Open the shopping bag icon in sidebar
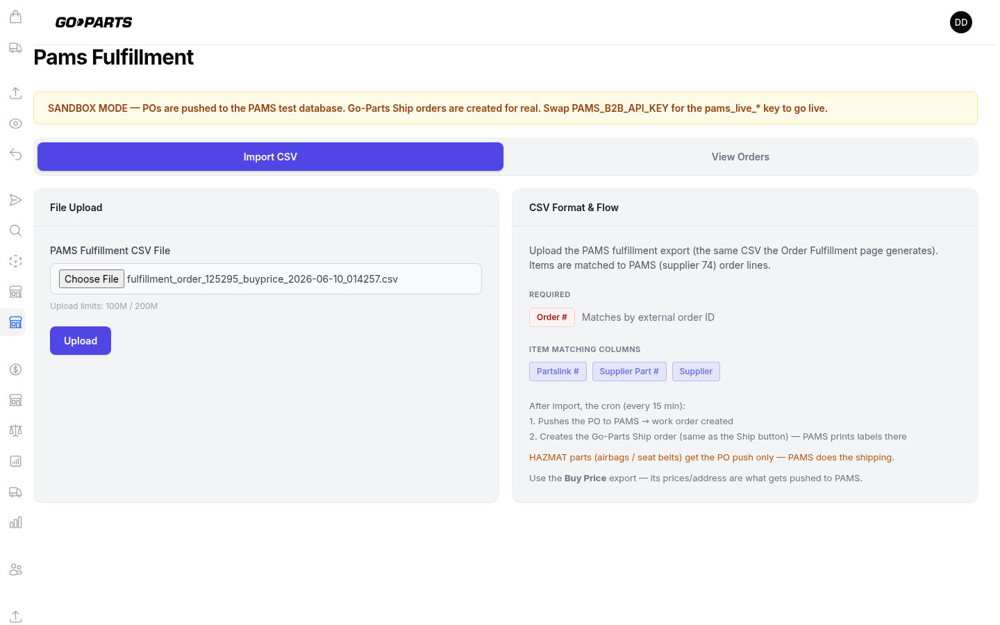Viewport: 1000px width, 625px height. (15, 17)
